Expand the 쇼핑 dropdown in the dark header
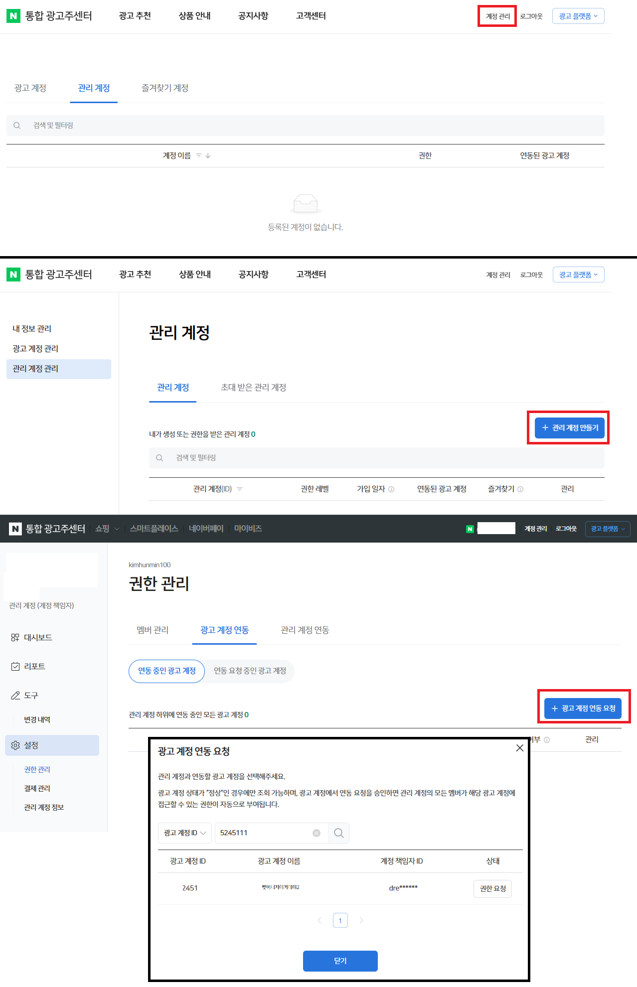This screenshot has width=637, height=987. coord(107,529)
